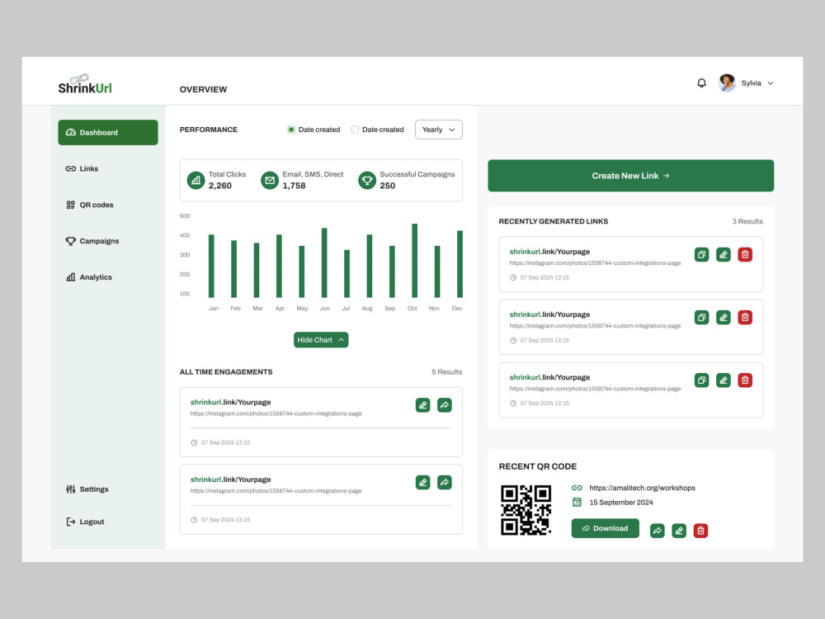Edit the second recently generated link
The height and width of the screenshot is (619, 825).
tap(724, 318)
